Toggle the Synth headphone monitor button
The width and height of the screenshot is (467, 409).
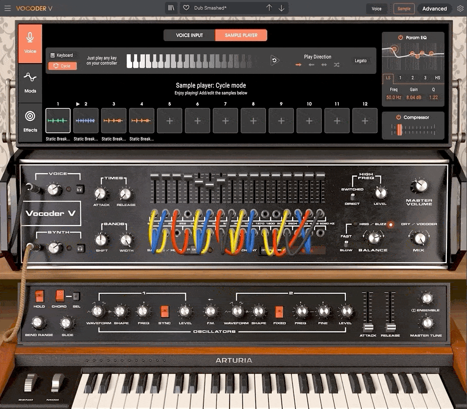point(80,248)
